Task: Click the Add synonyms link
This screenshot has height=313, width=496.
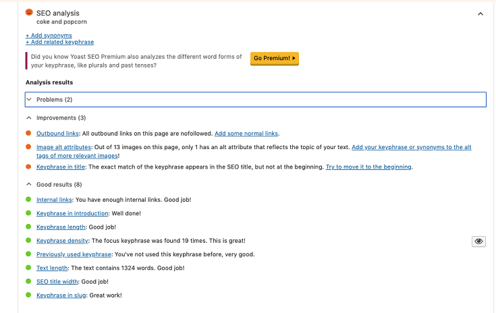Action: tap(49, 35)
